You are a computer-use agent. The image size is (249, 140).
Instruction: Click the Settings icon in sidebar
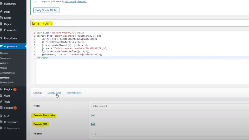(1, 108)
